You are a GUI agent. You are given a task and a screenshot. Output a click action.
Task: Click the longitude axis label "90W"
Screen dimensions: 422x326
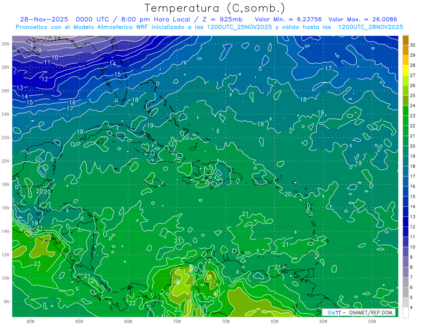pyautogui.click(x=30, y=322)
